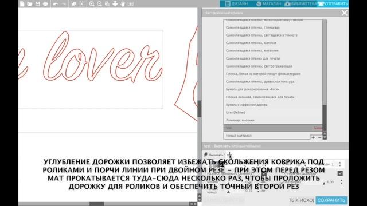367x206 pixels.
Task: Select the highlighted 'test' material row
Action: (273, 128)
